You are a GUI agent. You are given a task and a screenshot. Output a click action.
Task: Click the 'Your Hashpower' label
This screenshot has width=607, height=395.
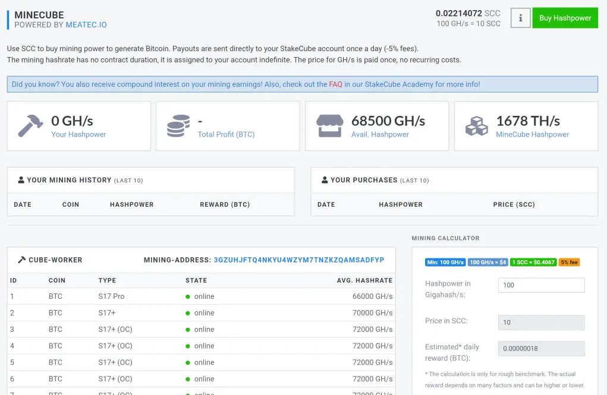(78, 134)
